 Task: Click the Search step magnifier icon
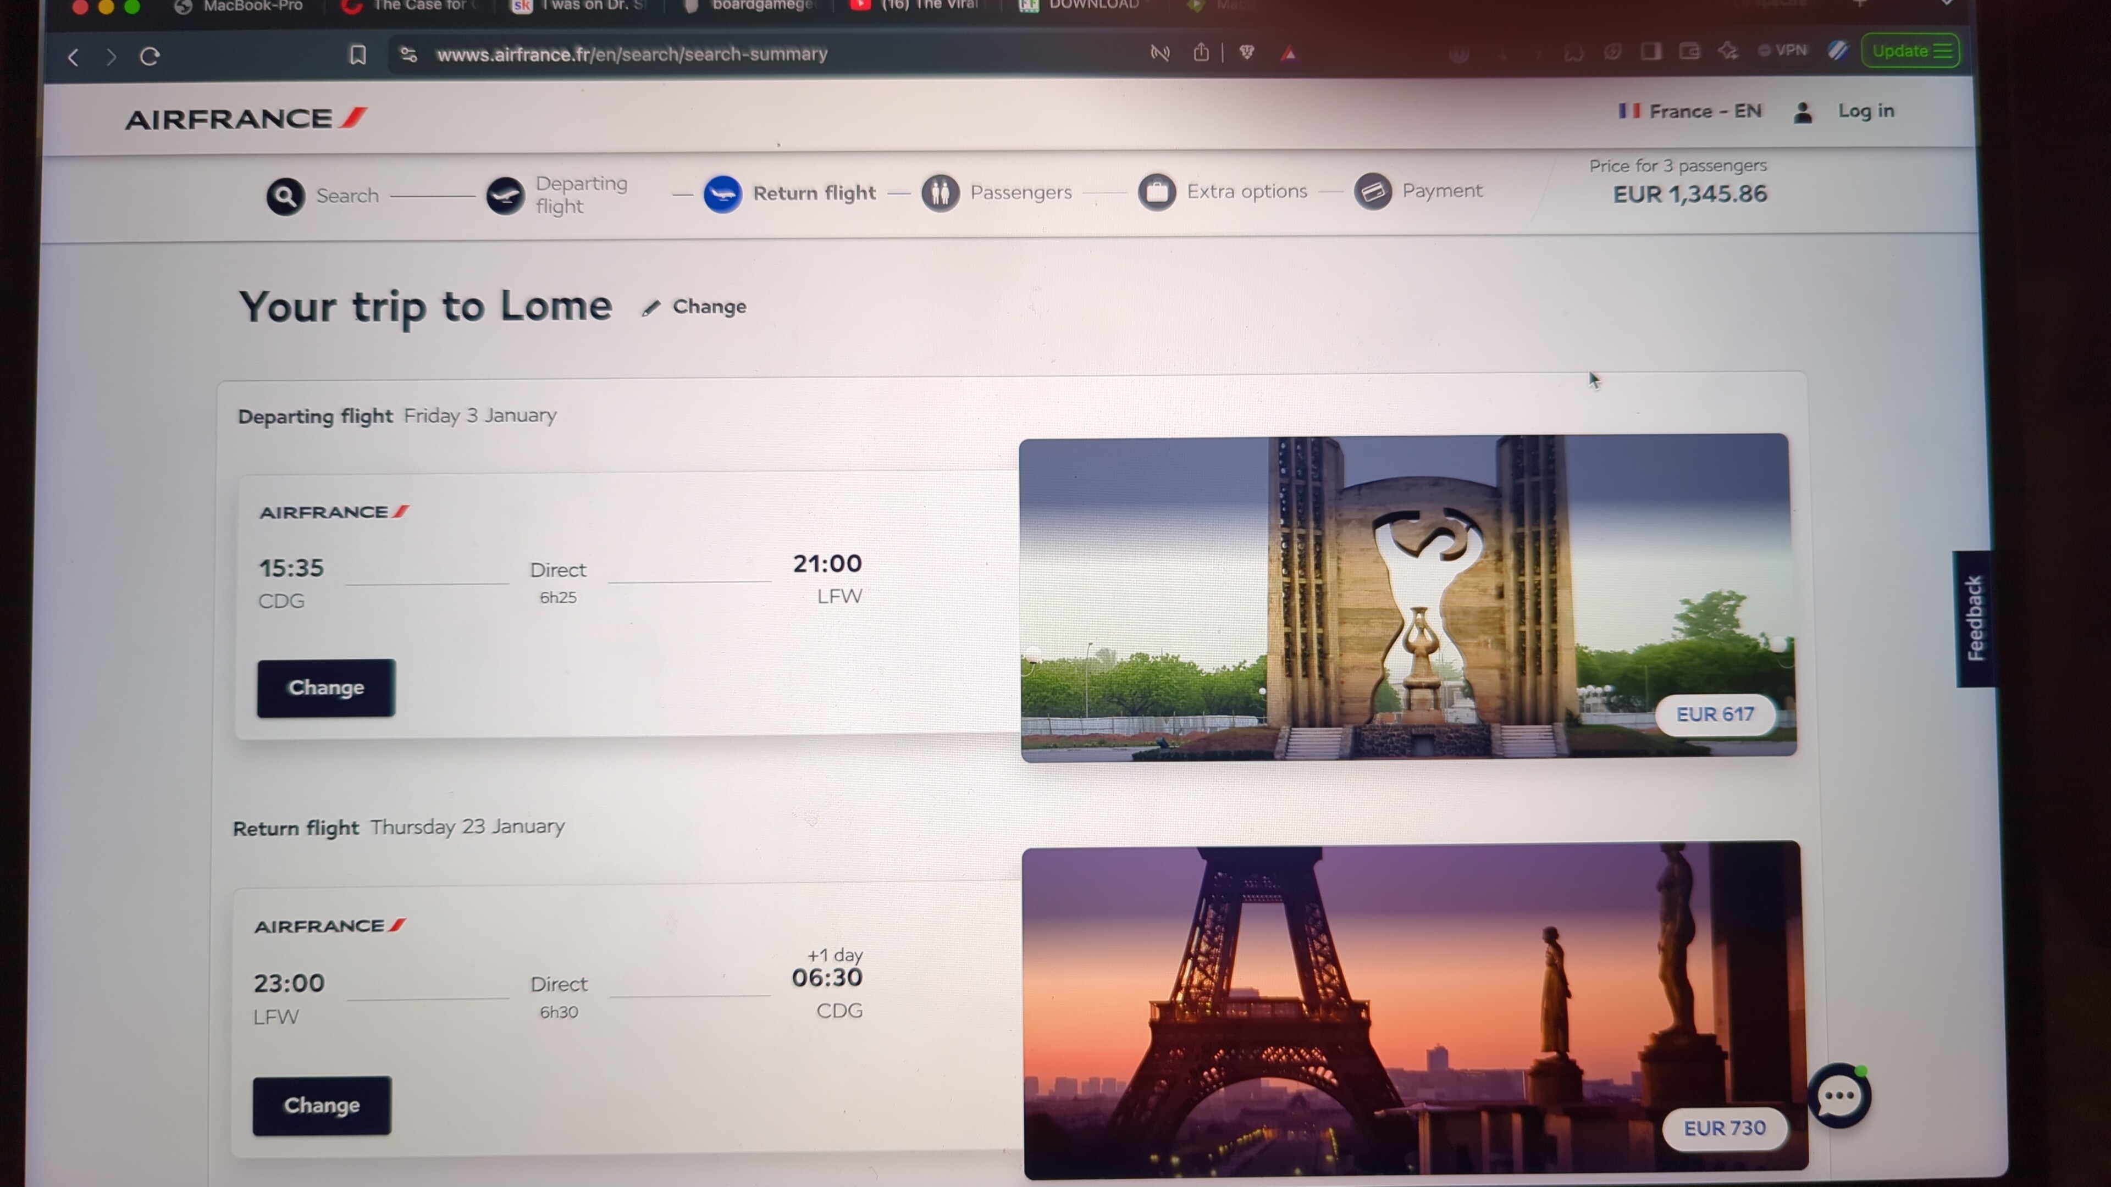point(285,197)
